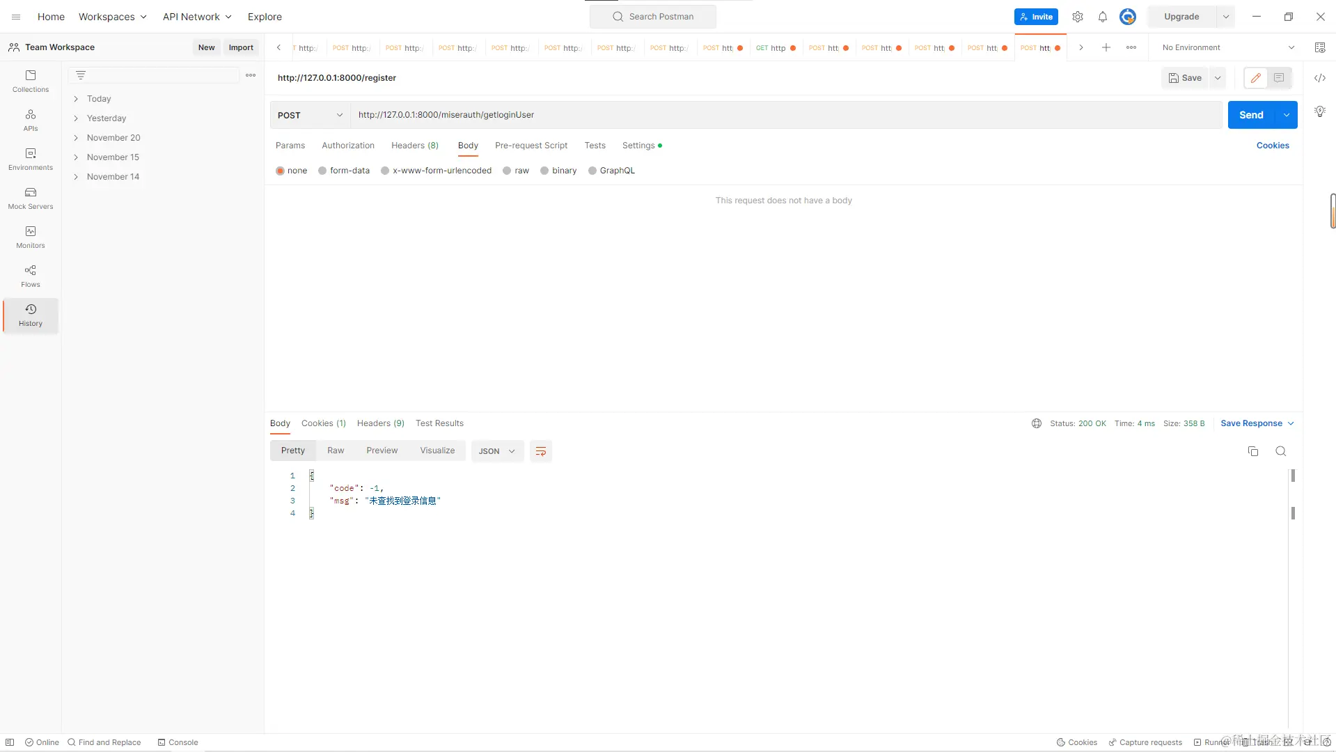
Task: Select the GraphQL body type
Action: (x=612, y=171)
